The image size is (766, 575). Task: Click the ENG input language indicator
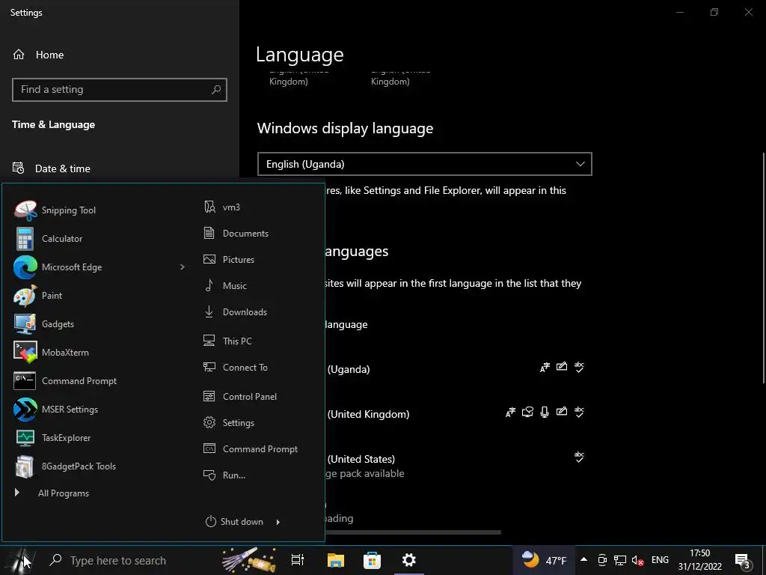[660, 560]
